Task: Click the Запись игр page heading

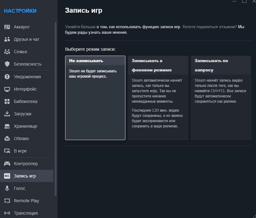Action: (x=84, y=11)
